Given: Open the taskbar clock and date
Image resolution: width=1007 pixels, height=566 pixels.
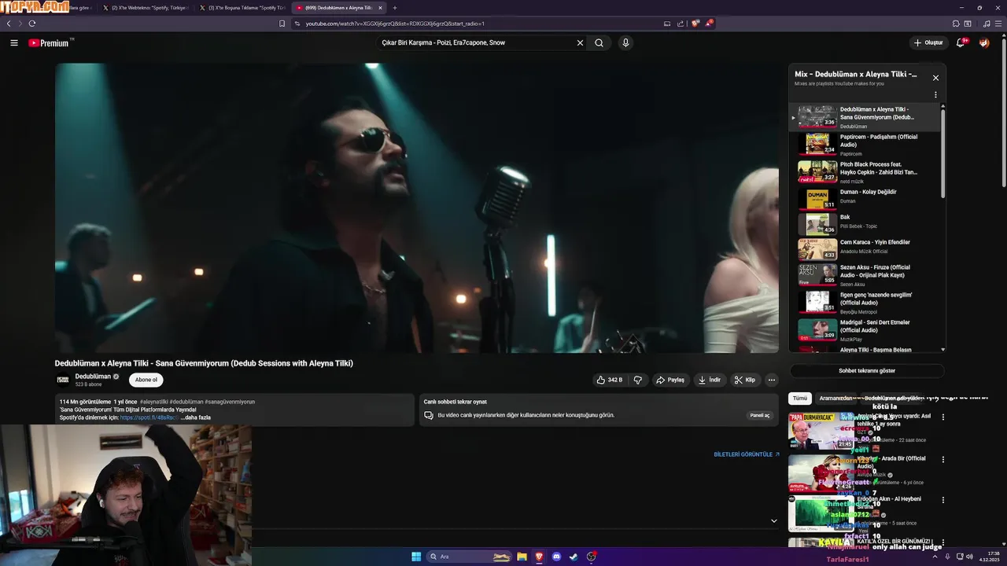Looking at the screenshot, I should point(990,557).
